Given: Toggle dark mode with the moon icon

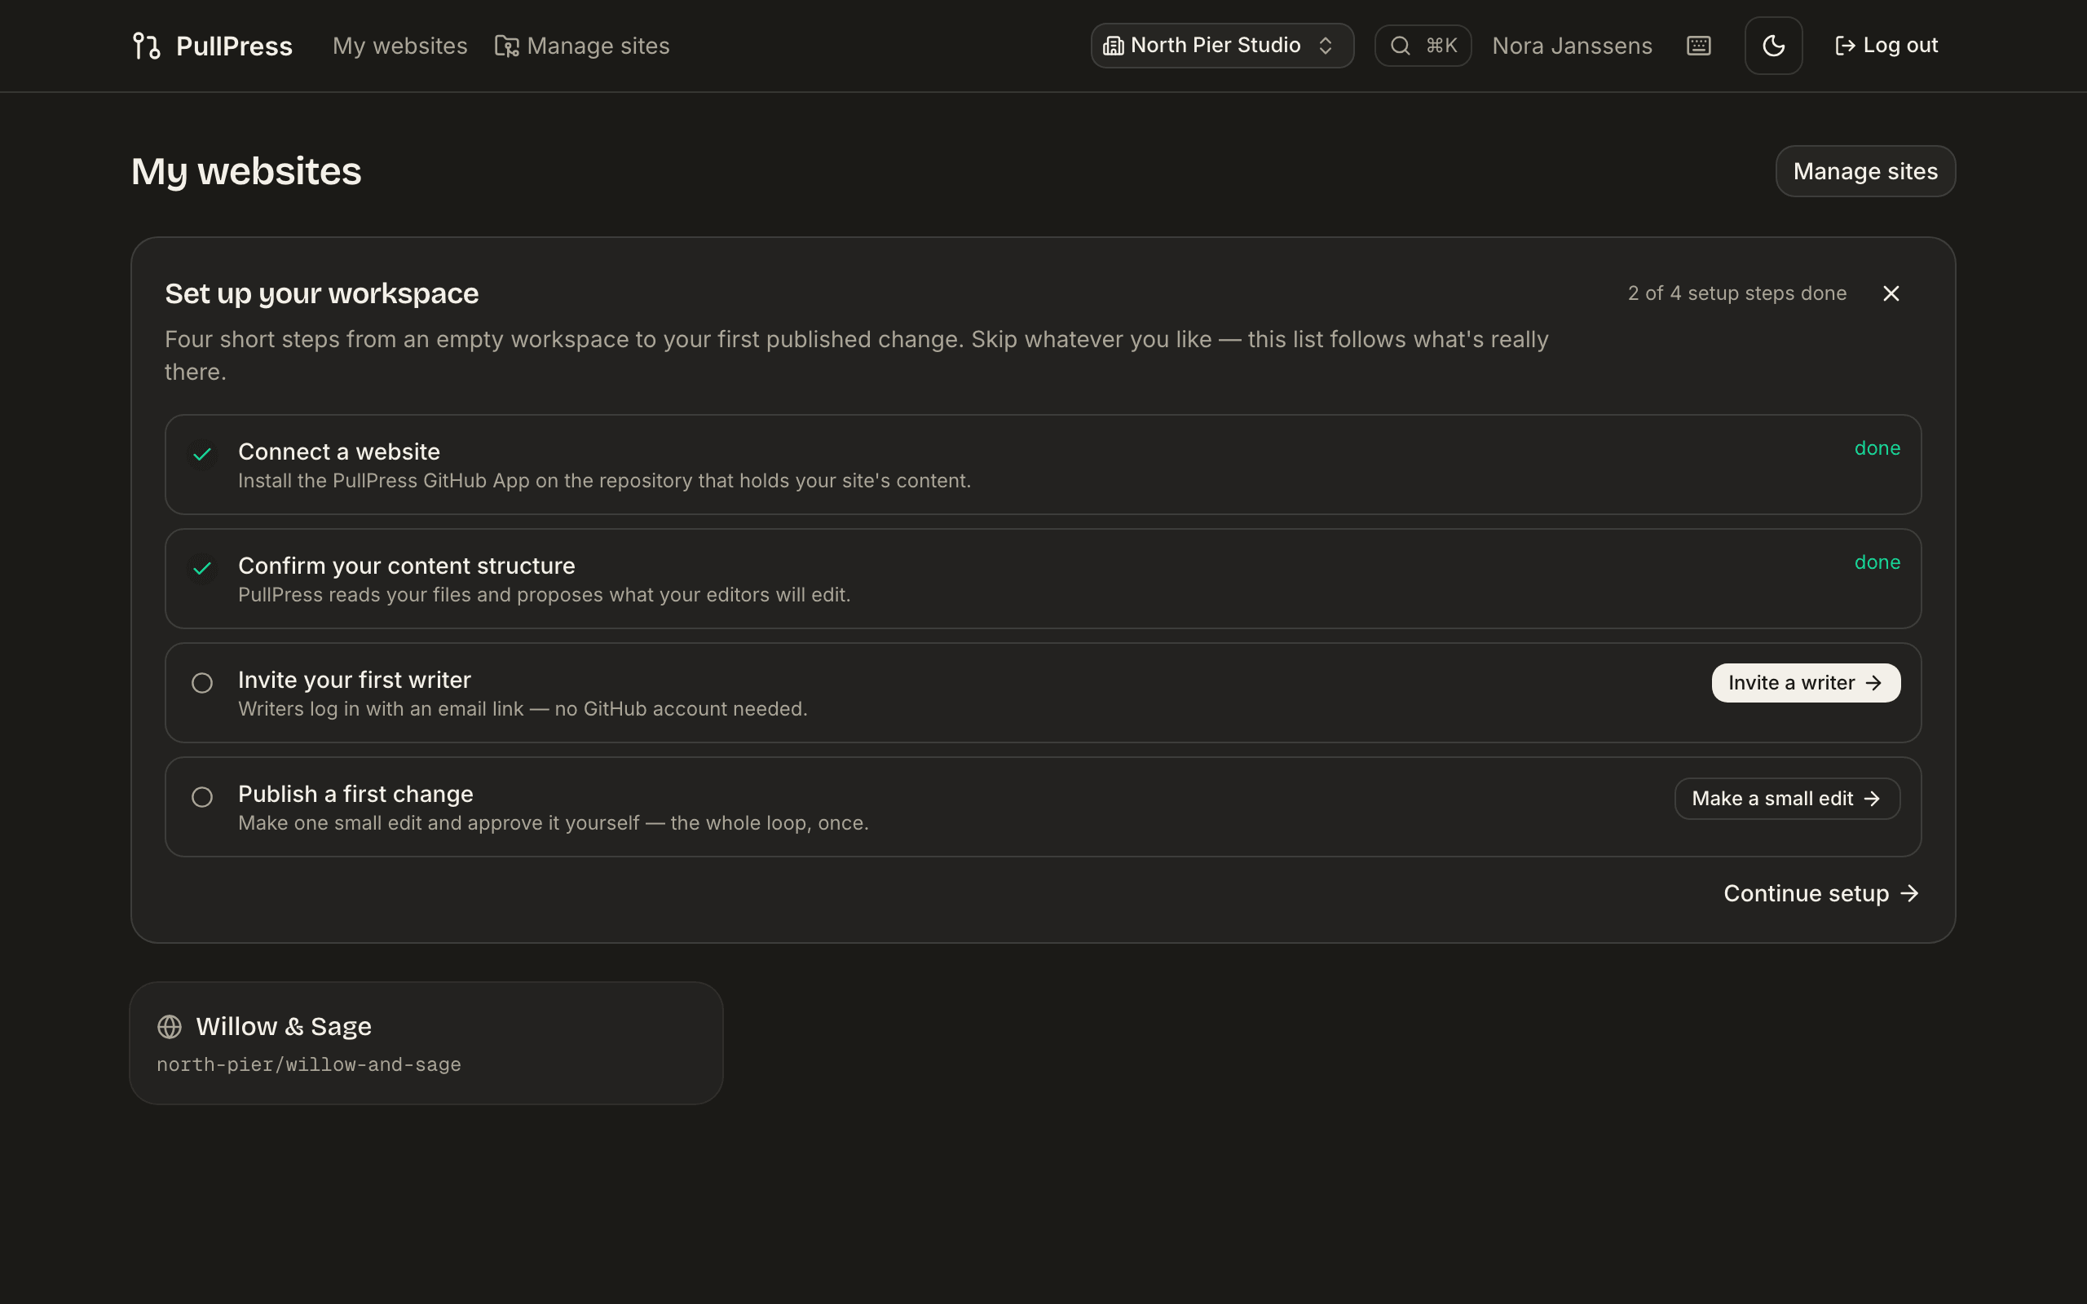Looking at the screenshot, I should tap(1773, 46).
